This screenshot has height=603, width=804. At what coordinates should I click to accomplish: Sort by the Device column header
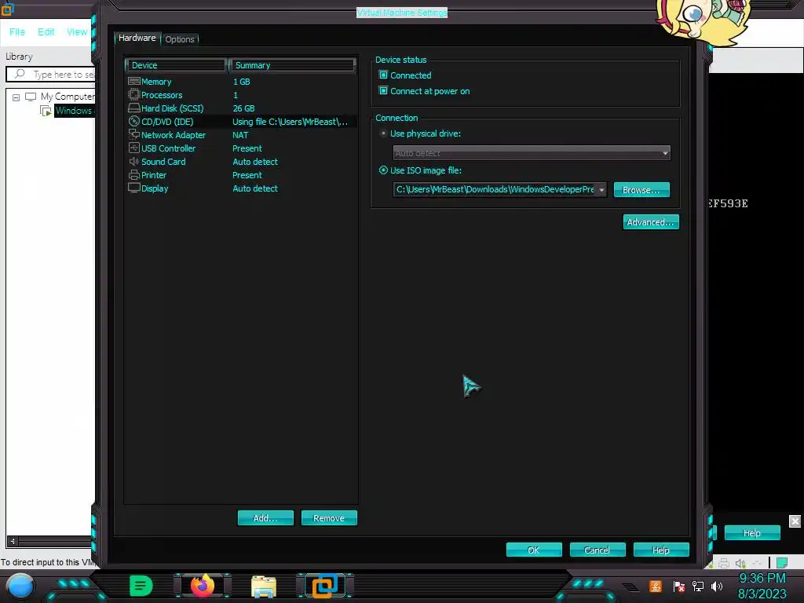[x=175, y=65]
